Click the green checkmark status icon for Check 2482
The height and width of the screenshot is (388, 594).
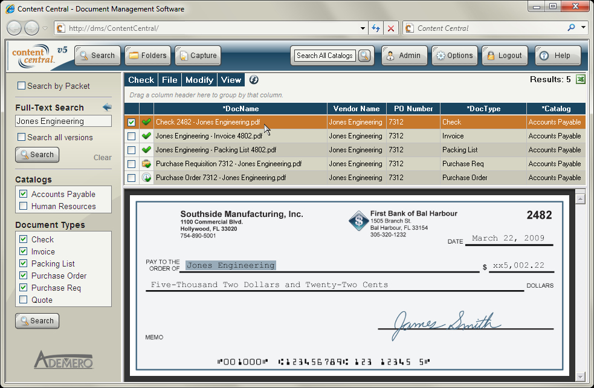click(x=146, y=122)
